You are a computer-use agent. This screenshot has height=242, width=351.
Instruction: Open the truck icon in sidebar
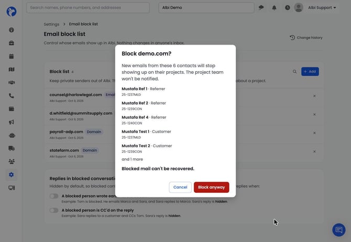tap(12, 148)
